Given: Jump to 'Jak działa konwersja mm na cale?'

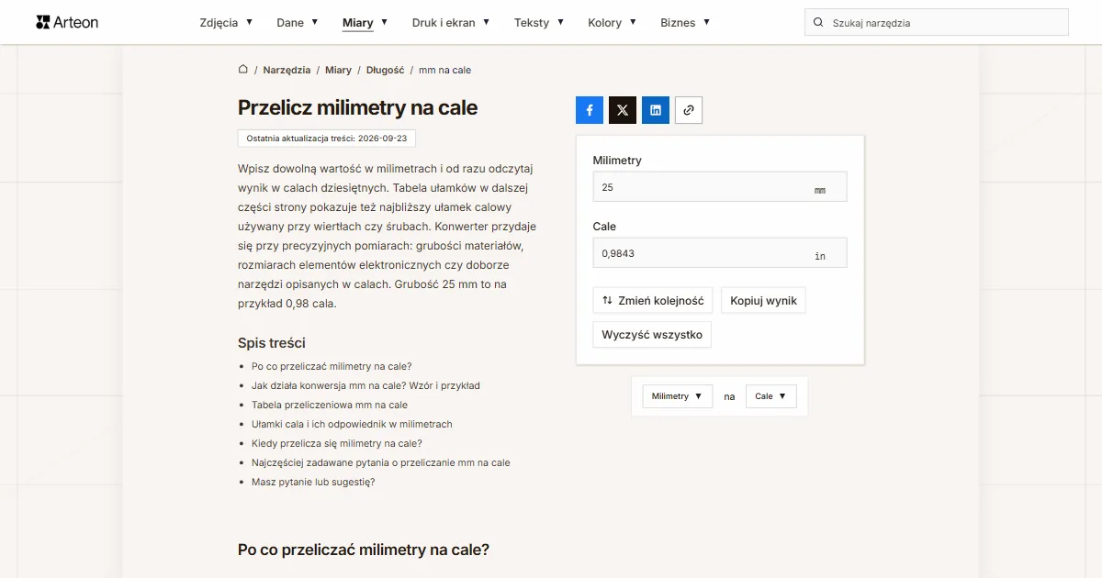Looking at the screenshot, I should pyautogui.click(x=365, y=385).
